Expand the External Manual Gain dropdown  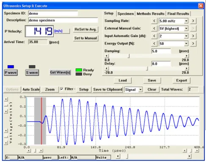point(186,28)
